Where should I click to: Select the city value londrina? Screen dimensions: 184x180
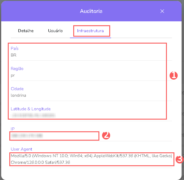click(x=19, y=95)
